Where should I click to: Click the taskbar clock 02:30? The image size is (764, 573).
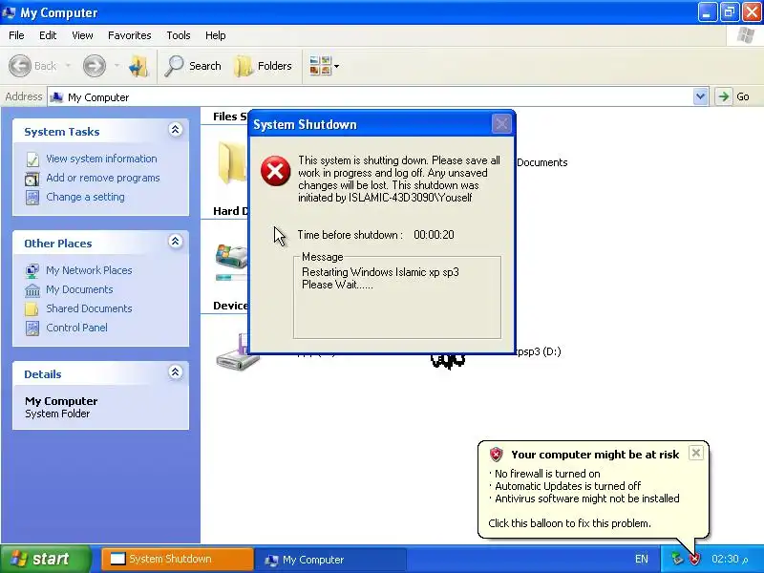[x=730, y=559]
